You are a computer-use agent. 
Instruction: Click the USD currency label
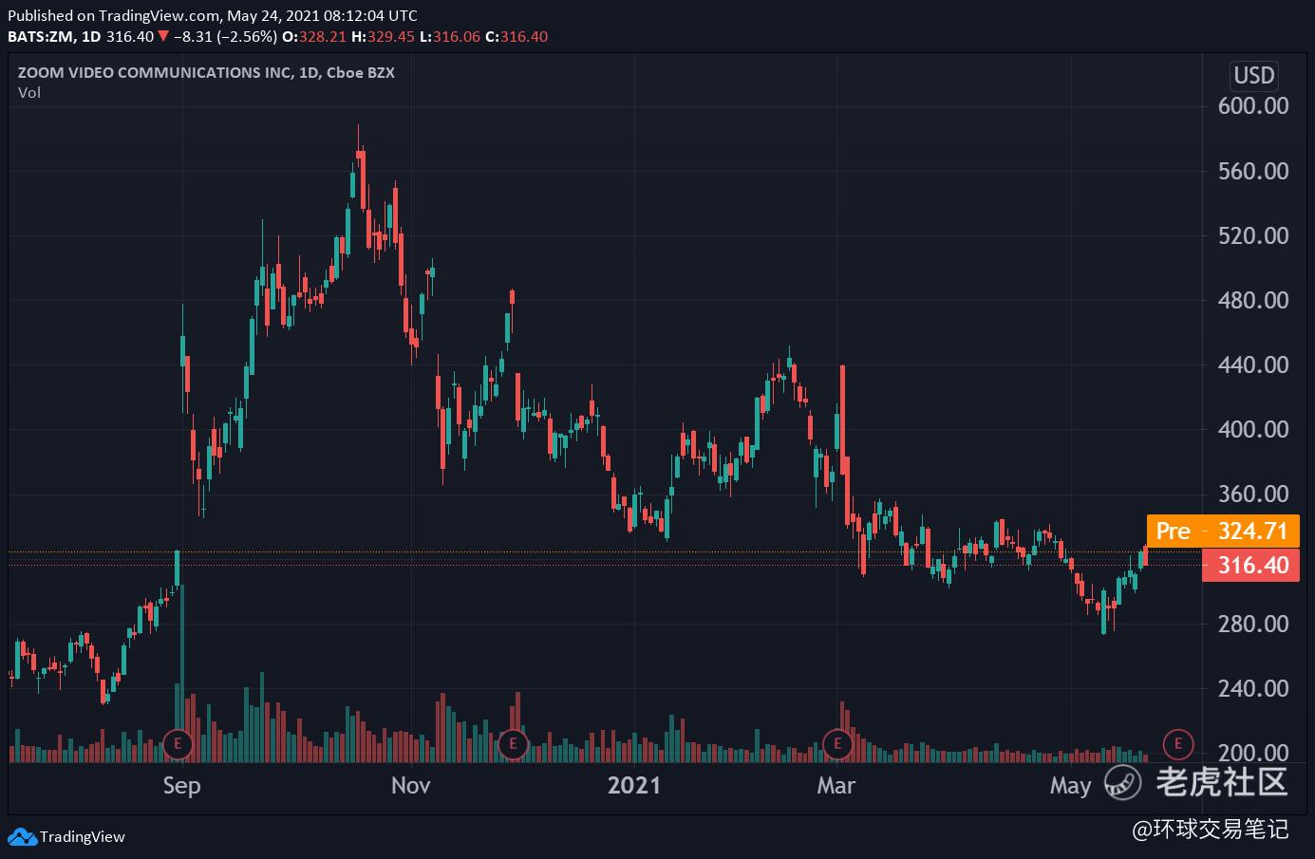(x=1253, y=76)
